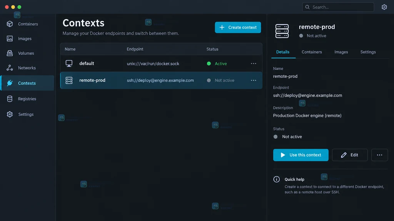This screenshot has height=221, width=394.
Task: Open the more options menu for default context
Action: 254,64
